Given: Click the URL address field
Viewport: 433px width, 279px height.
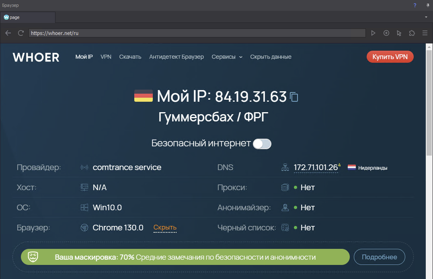Looking at the screenshot, I should 197,33.
